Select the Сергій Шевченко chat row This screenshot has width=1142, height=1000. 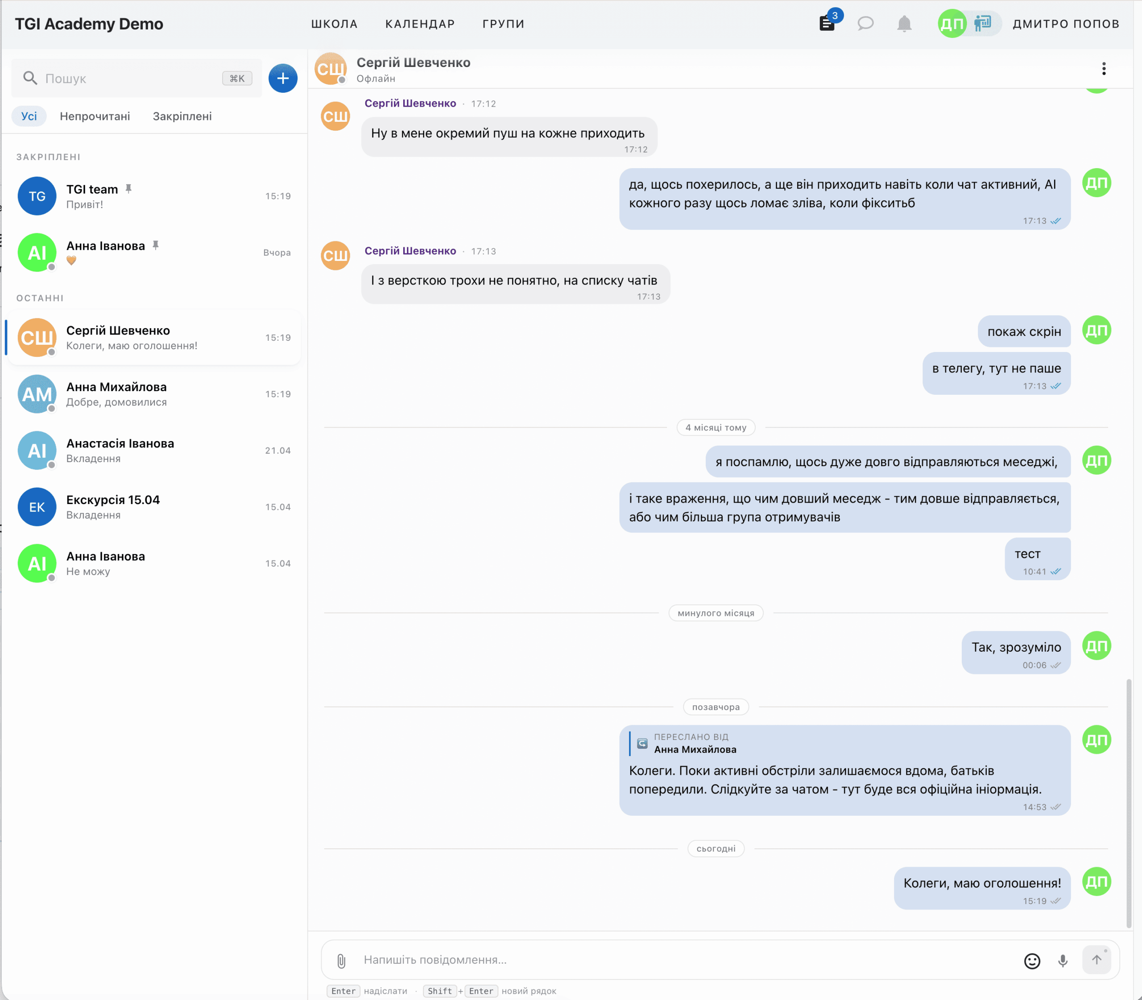pyautogui.click(x=154, y=338)
